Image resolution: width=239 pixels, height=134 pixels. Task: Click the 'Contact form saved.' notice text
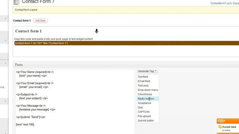[x=26, y=10]
